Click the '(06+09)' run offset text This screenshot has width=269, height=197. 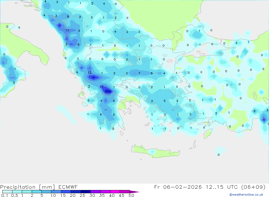(x=253, y=187)
